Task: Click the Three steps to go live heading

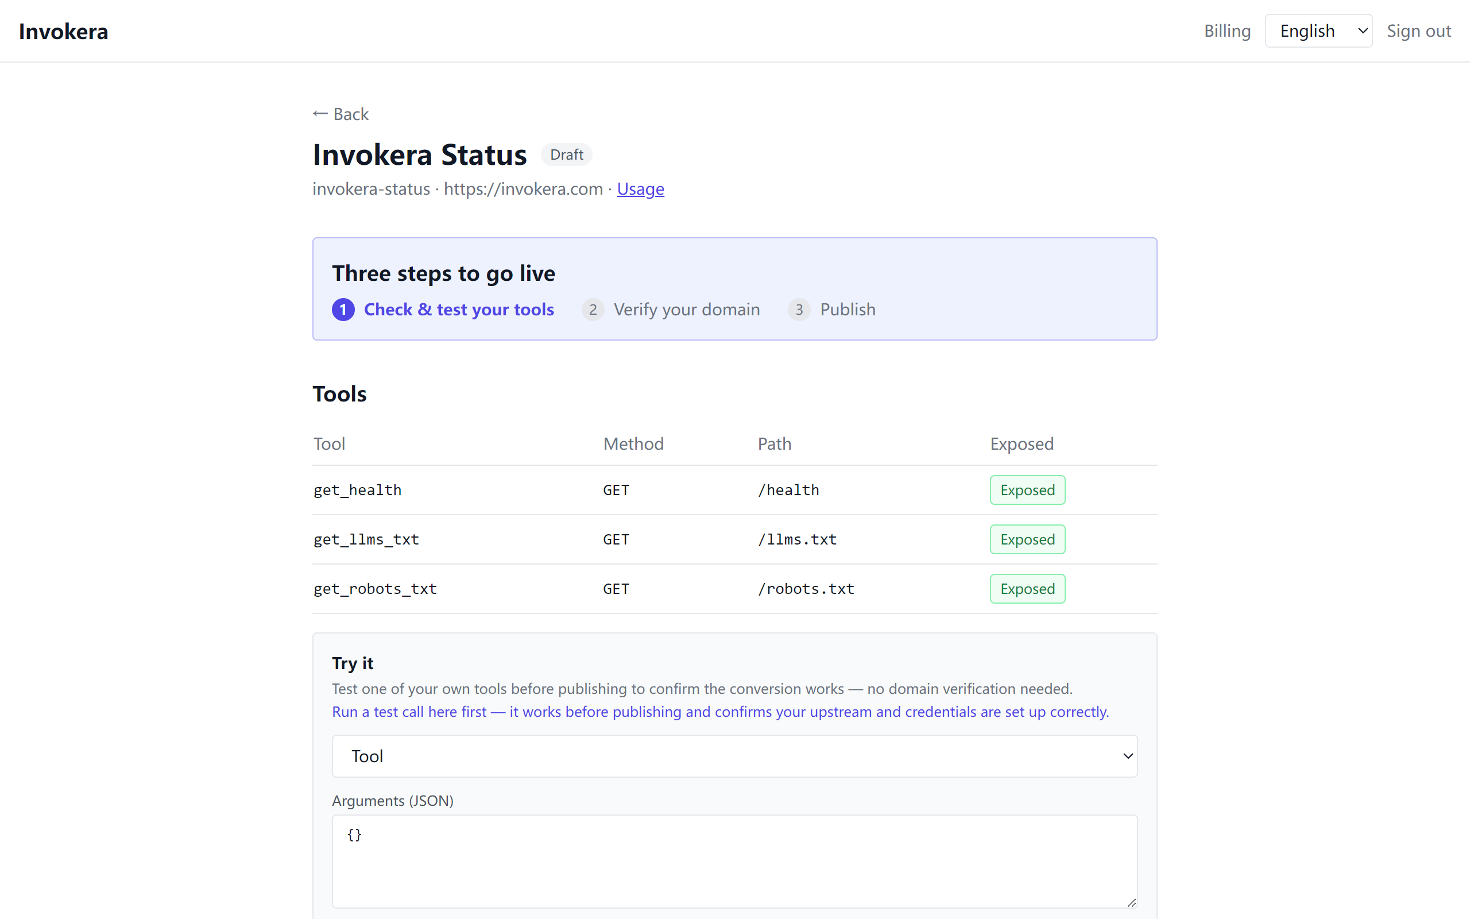Action: click(443, 273)
